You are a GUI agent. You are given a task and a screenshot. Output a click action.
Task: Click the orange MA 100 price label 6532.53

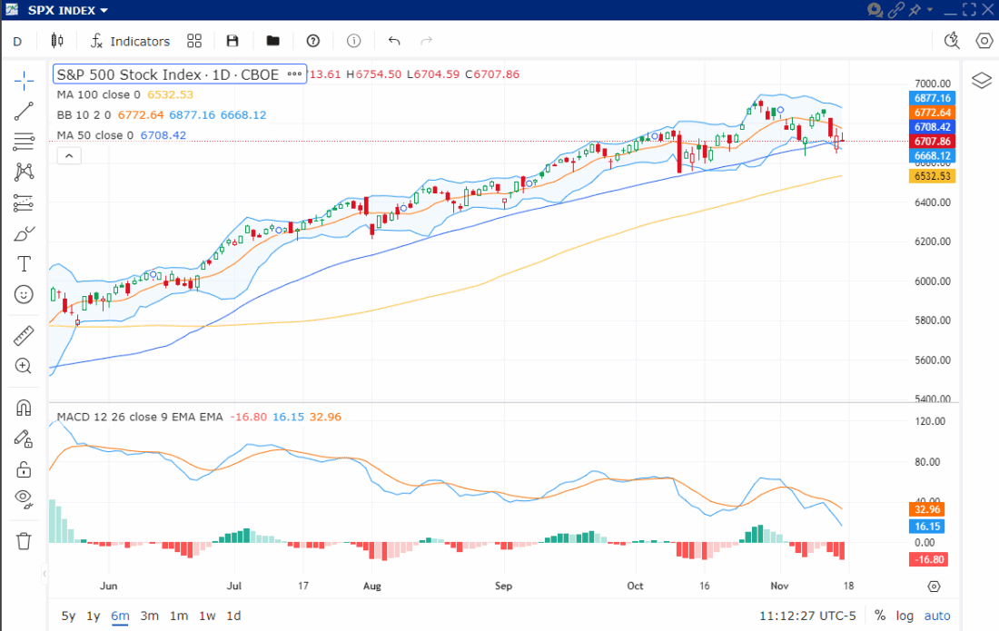tap(932, 176)
